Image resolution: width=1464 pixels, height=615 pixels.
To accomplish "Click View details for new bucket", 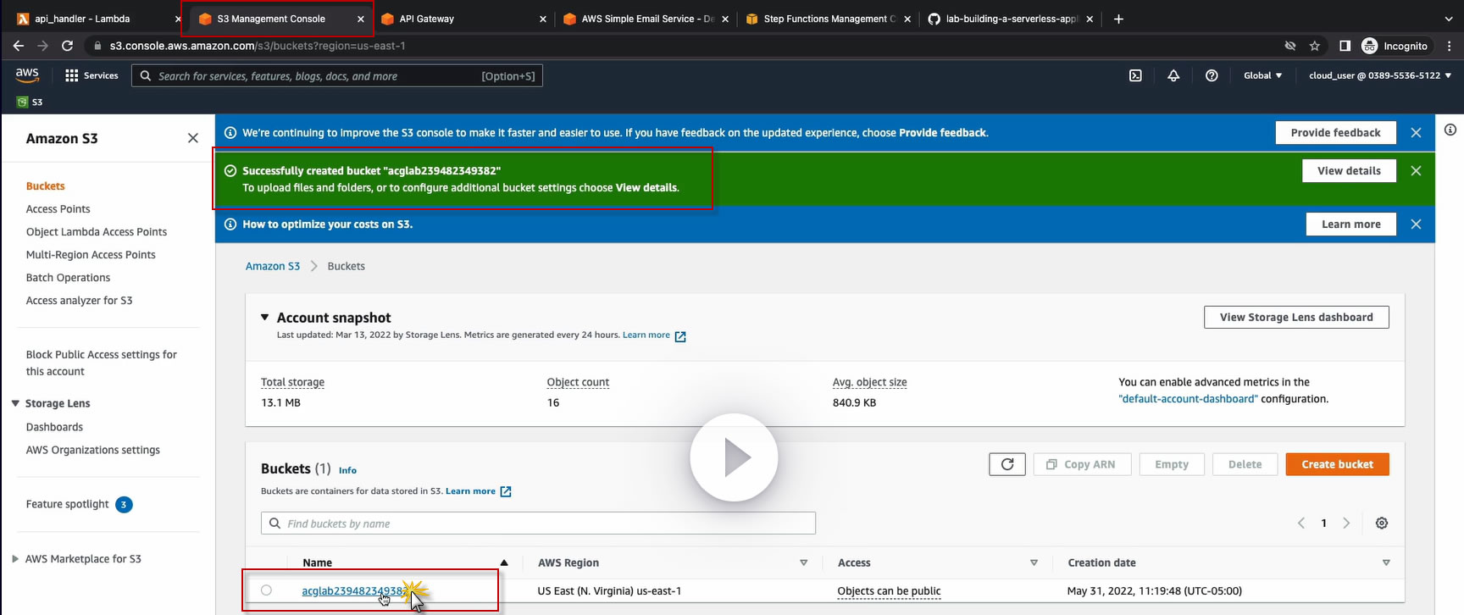I will 1349,170.
